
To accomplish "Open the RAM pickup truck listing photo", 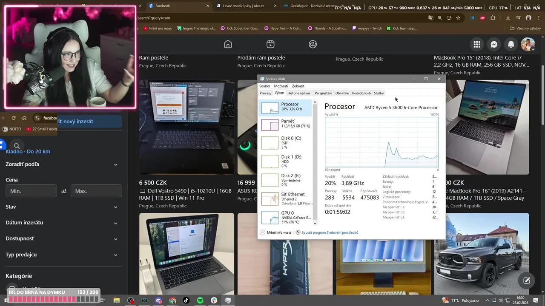I will point(482,253).
